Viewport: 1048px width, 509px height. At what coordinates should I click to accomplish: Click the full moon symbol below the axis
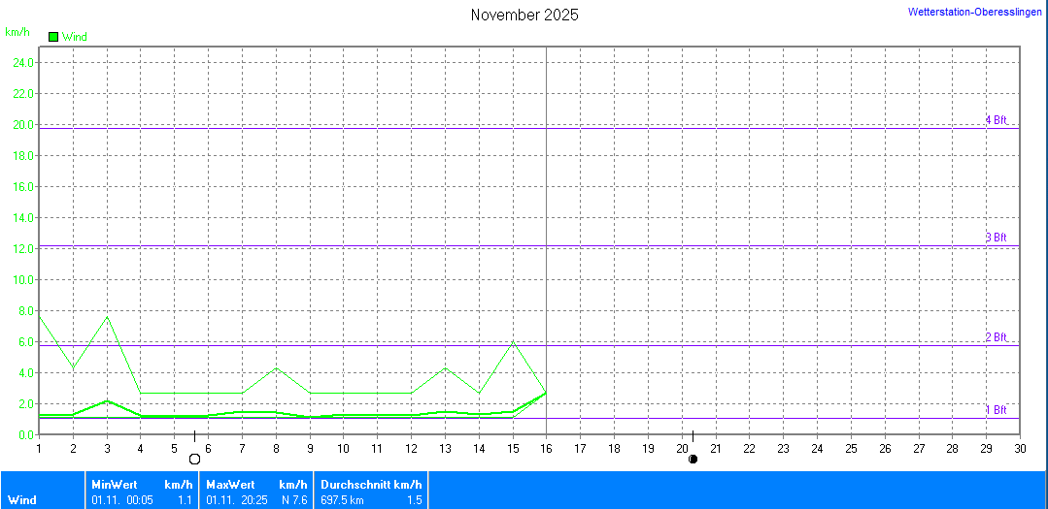tap(194, 459)
